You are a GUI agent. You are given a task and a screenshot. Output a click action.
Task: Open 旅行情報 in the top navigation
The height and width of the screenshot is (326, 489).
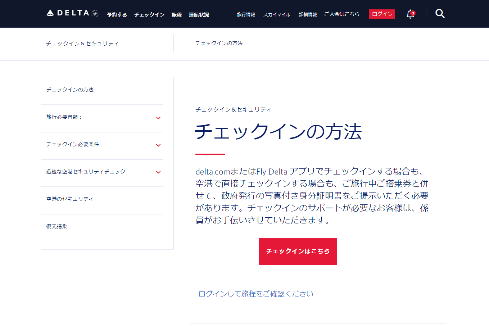pyautogui.click(x=246, y=15)
